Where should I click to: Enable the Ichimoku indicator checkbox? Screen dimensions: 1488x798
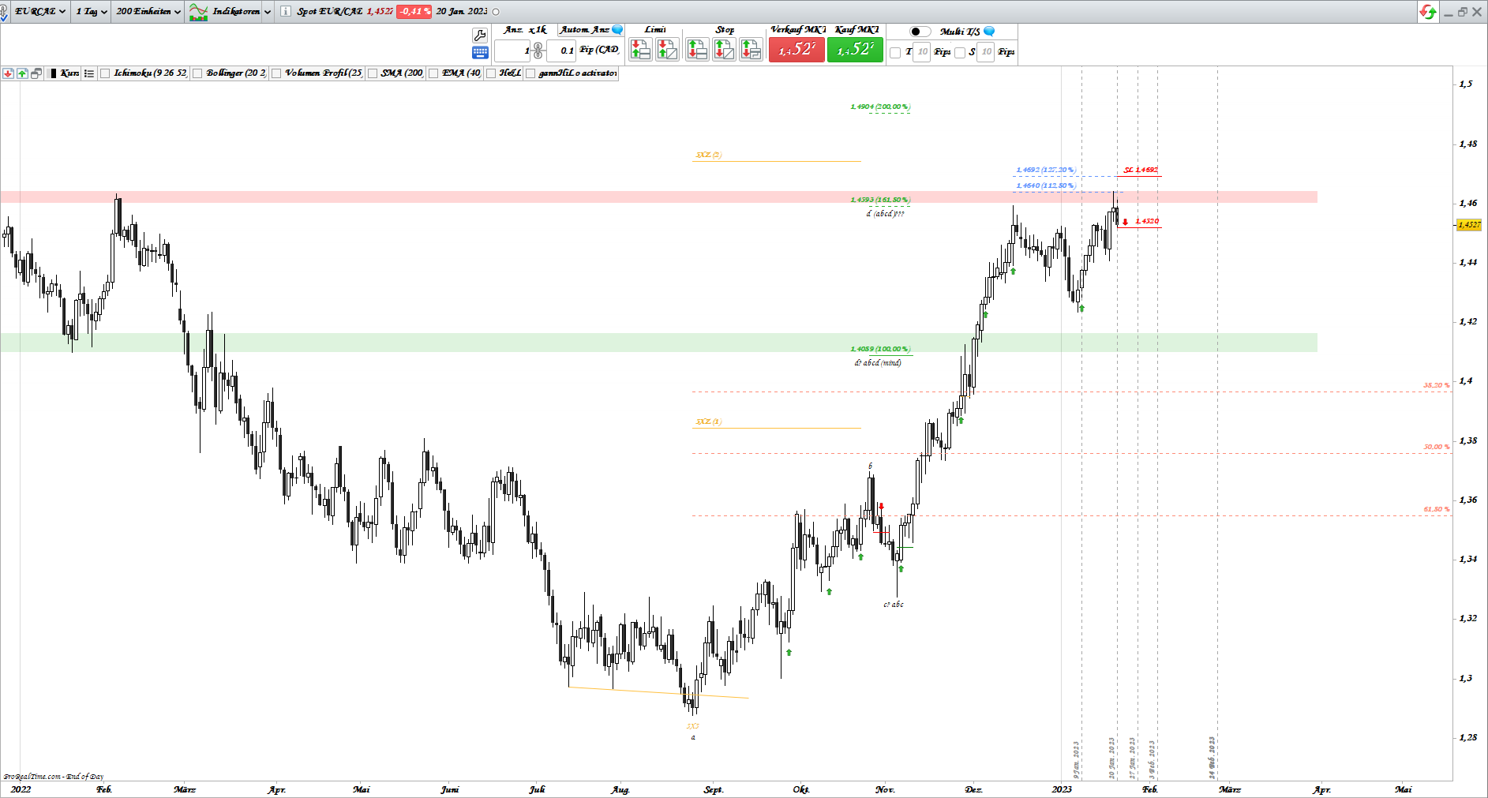click(105, 73)
